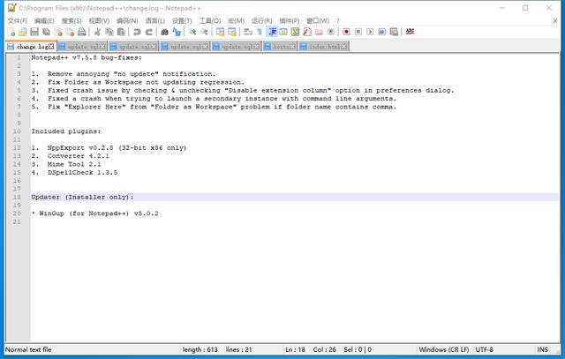Viewport: 565px width, 359px height.
Task: Open the 宏(M) menu
Action: [x=236, y=21]
